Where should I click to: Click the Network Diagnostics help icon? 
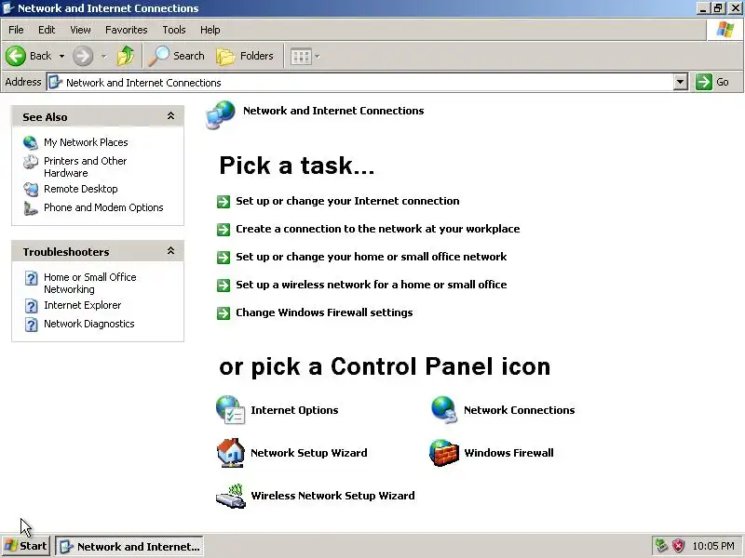(31, 325)
